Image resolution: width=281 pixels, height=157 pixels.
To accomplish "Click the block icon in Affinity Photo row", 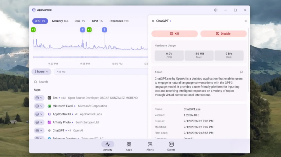I will coord(37,122).
